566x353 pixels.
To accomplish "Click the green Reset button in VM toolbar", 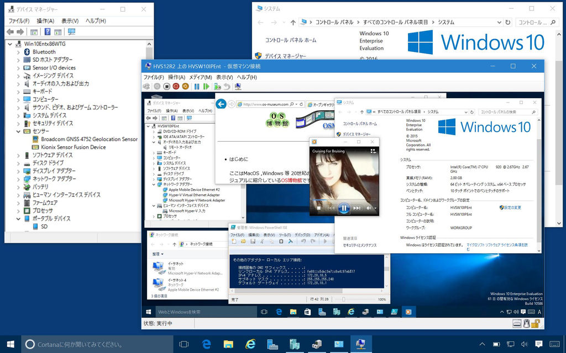I will click(x=206, y=87).
